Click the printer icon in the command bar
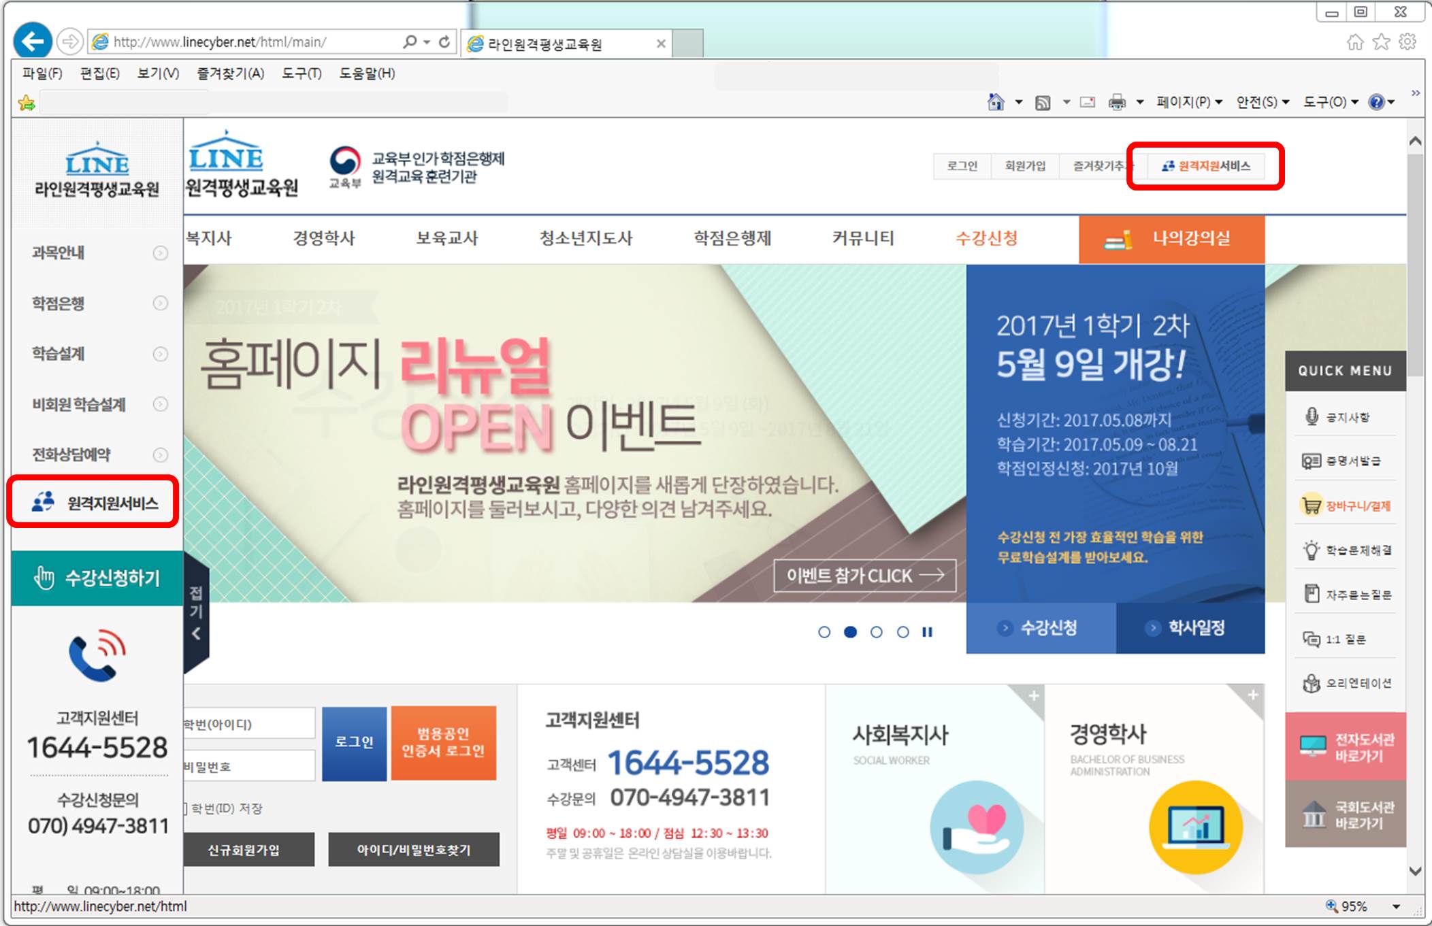The image size is (1432, 926). tap(1117, 102)
